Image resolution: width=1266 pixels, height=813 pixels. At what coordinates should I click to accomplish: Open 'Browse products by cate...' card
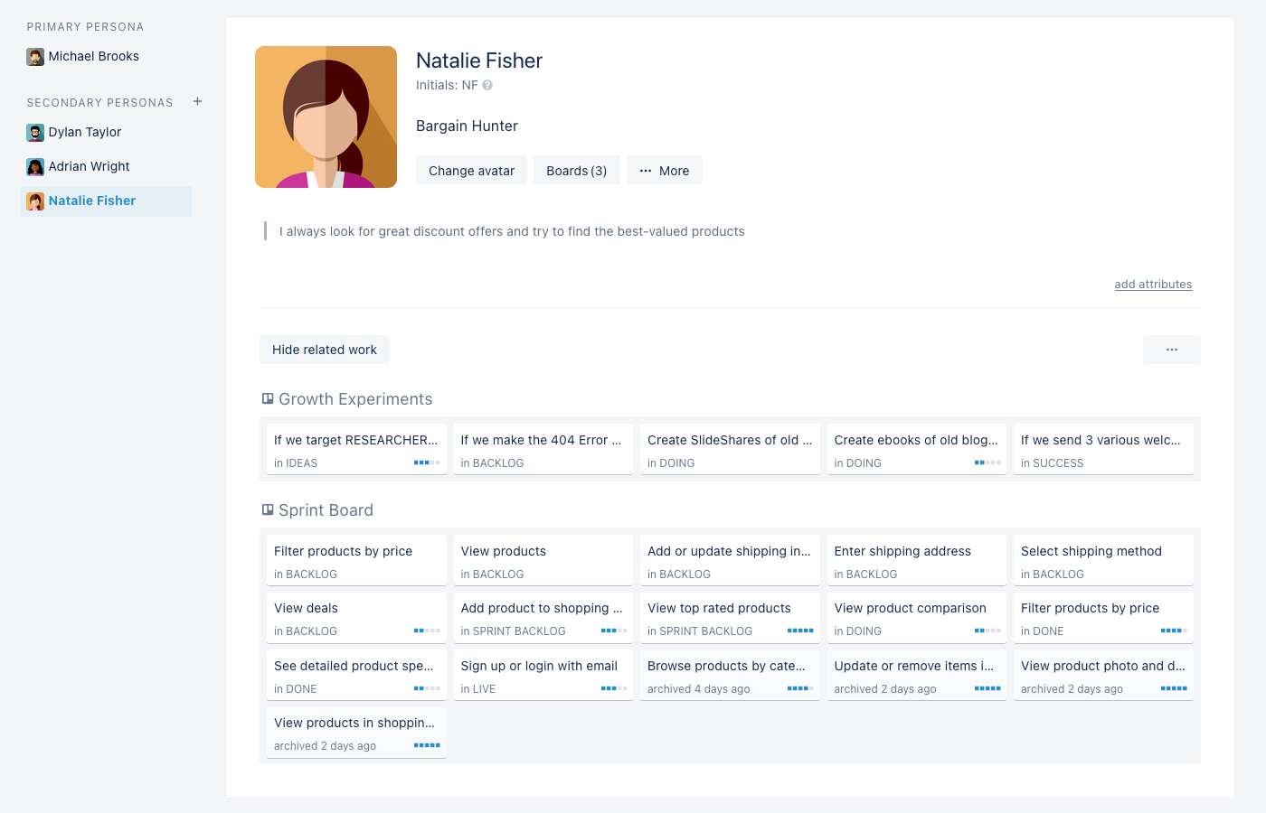(x=730, y=675)
